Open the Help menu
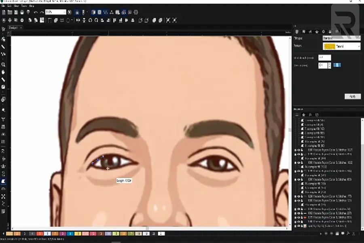This screenshot has height=243, width=364. tap(32, 6)
